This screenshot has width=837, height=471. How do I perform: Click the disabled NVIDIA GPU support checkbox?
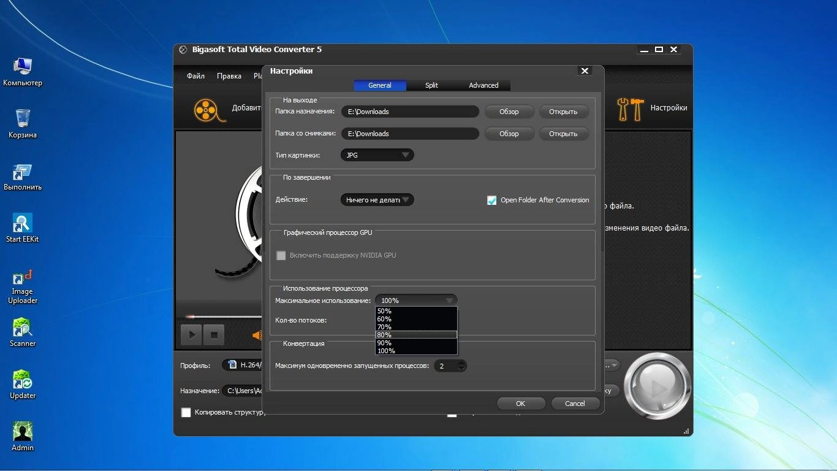point(281,256)
